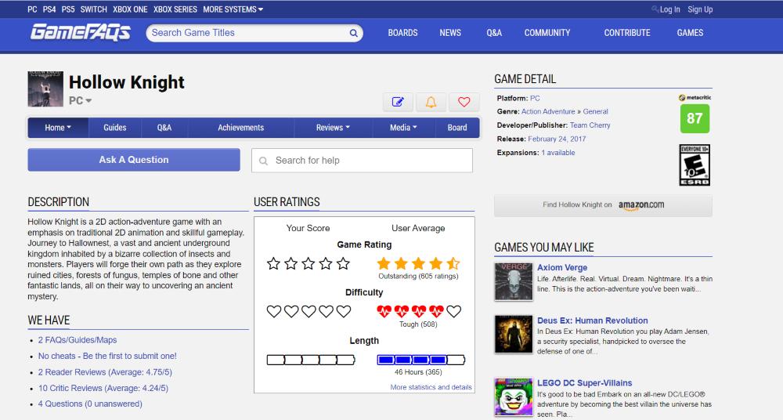Open the Guides tab
Screen dimensions: 783x420
(115, 128)
